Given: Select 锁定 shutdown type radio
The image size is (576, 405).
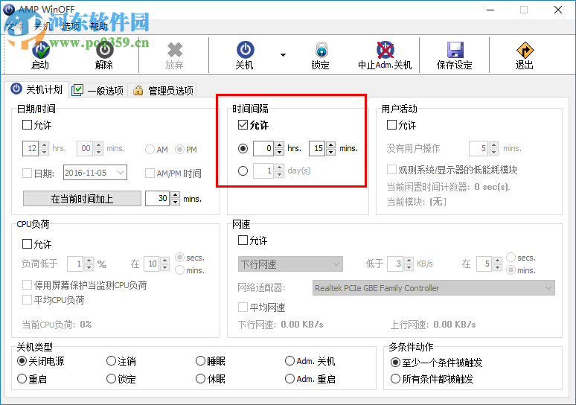Looking at the screenshot, I should (111, 378).
